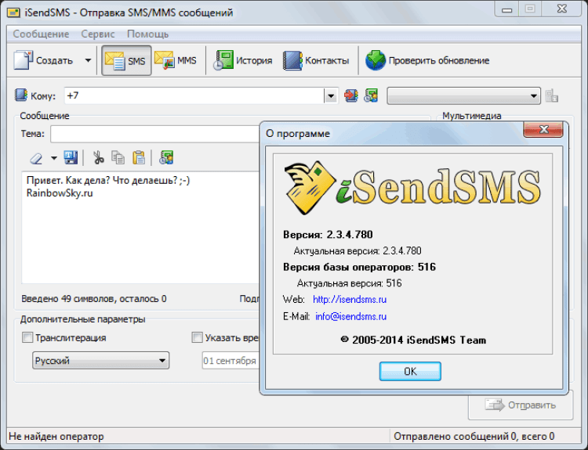The width and height of the screenshot is (588, 450).
Task: Click the Версия: 2.3.4.780 text
Action: [x=328, y=235]
